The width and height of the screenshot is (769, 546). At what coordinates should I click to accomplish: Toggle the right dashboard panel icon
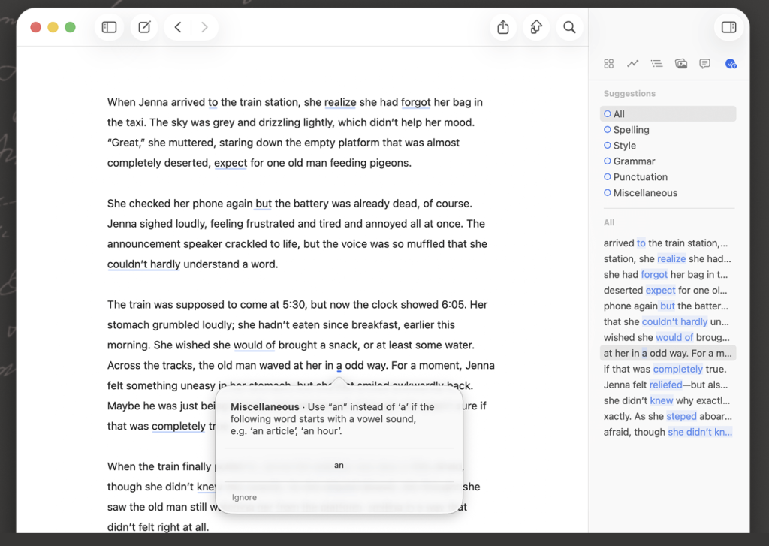[728, 28]
